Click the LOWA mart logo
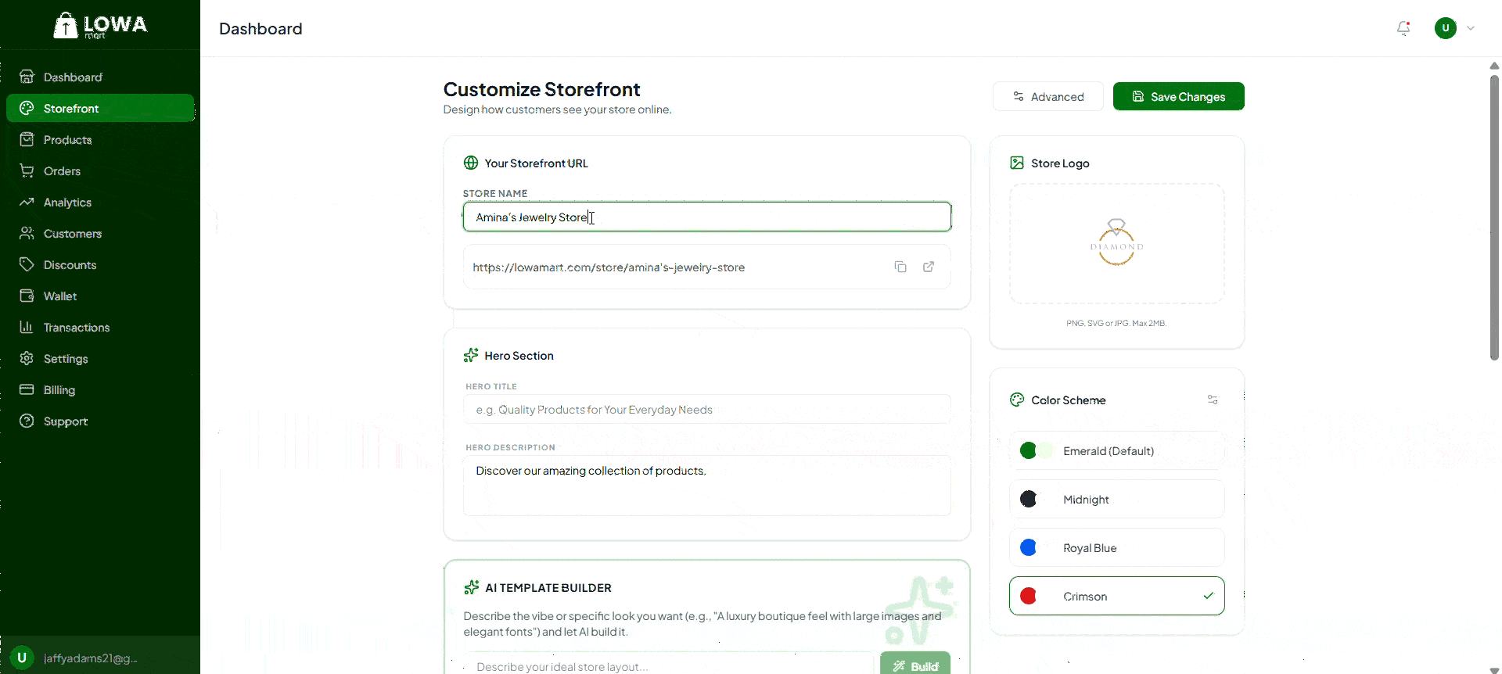 click(100, 25)
